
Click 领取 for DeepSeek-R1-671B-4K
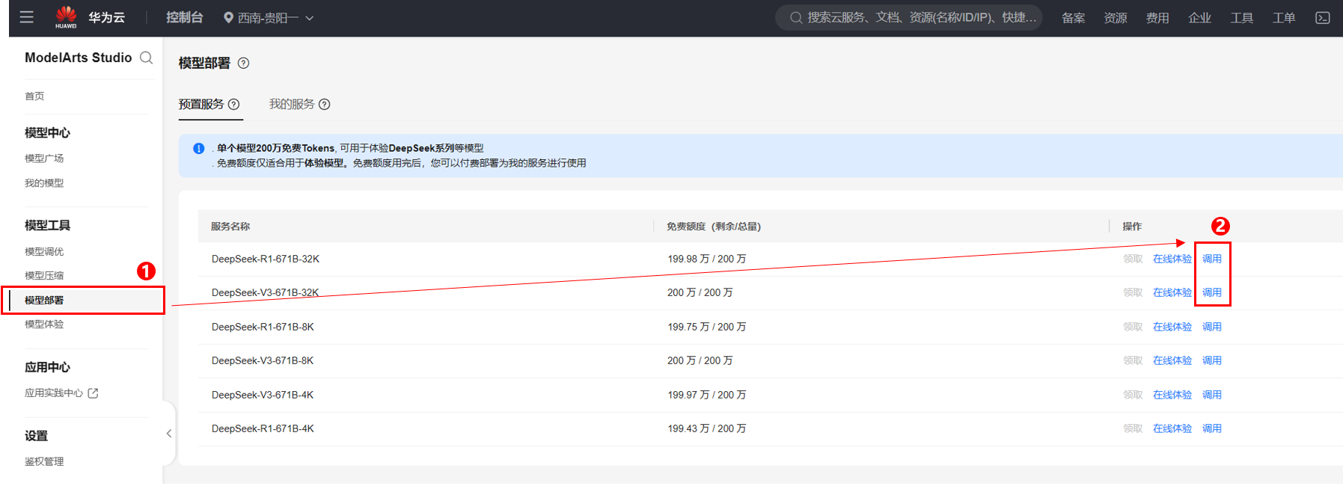click(1132, 428)
